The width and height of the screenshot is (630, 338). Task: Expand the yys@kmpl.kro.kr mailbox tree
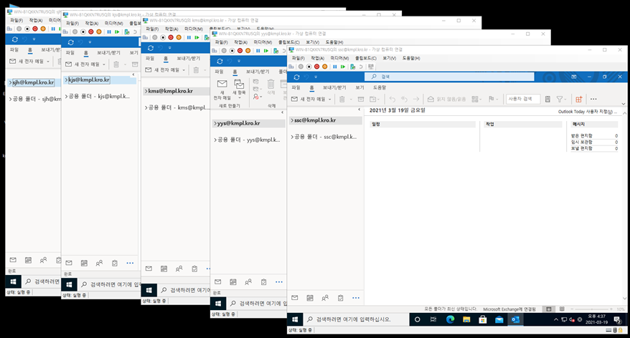(x=215, y=123)
